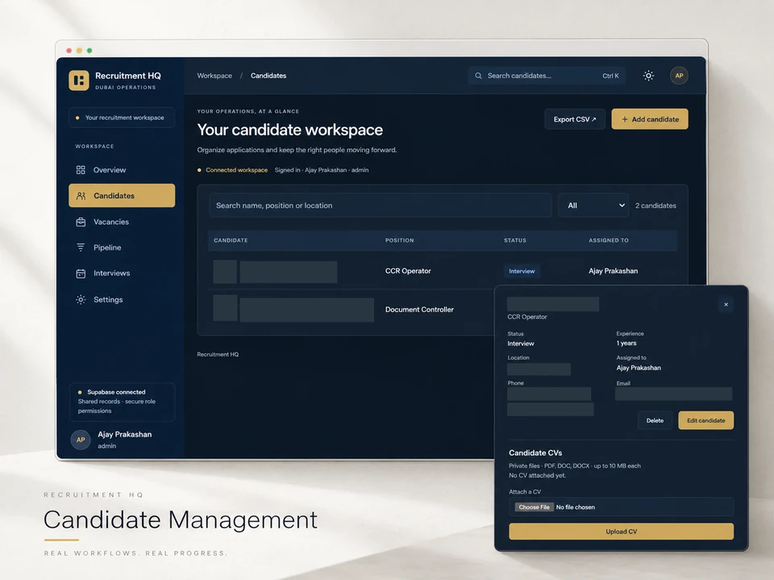Click the Candidates breadcrumb
The image size is (774, 580).
click(268, 76)
